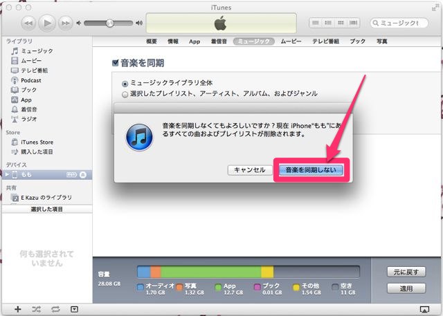Switch to the ムービー tab
The height and width of the screenshot is (316, 443).
pyautogui.click(x=291, y=41)
